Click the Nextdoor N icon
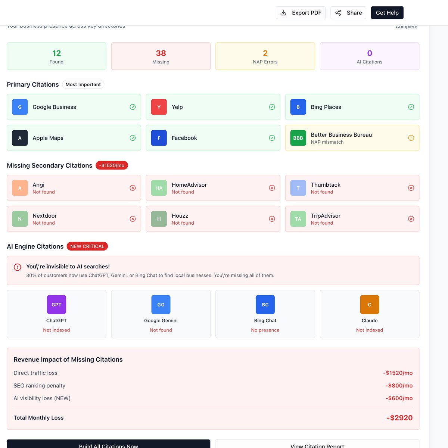Viewport: 448px width, 448px height. 20,219
